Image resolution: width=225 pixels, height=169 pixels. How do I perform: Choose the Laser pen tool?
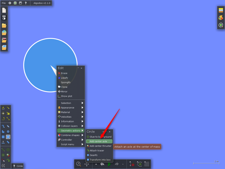tap(3, 160)
